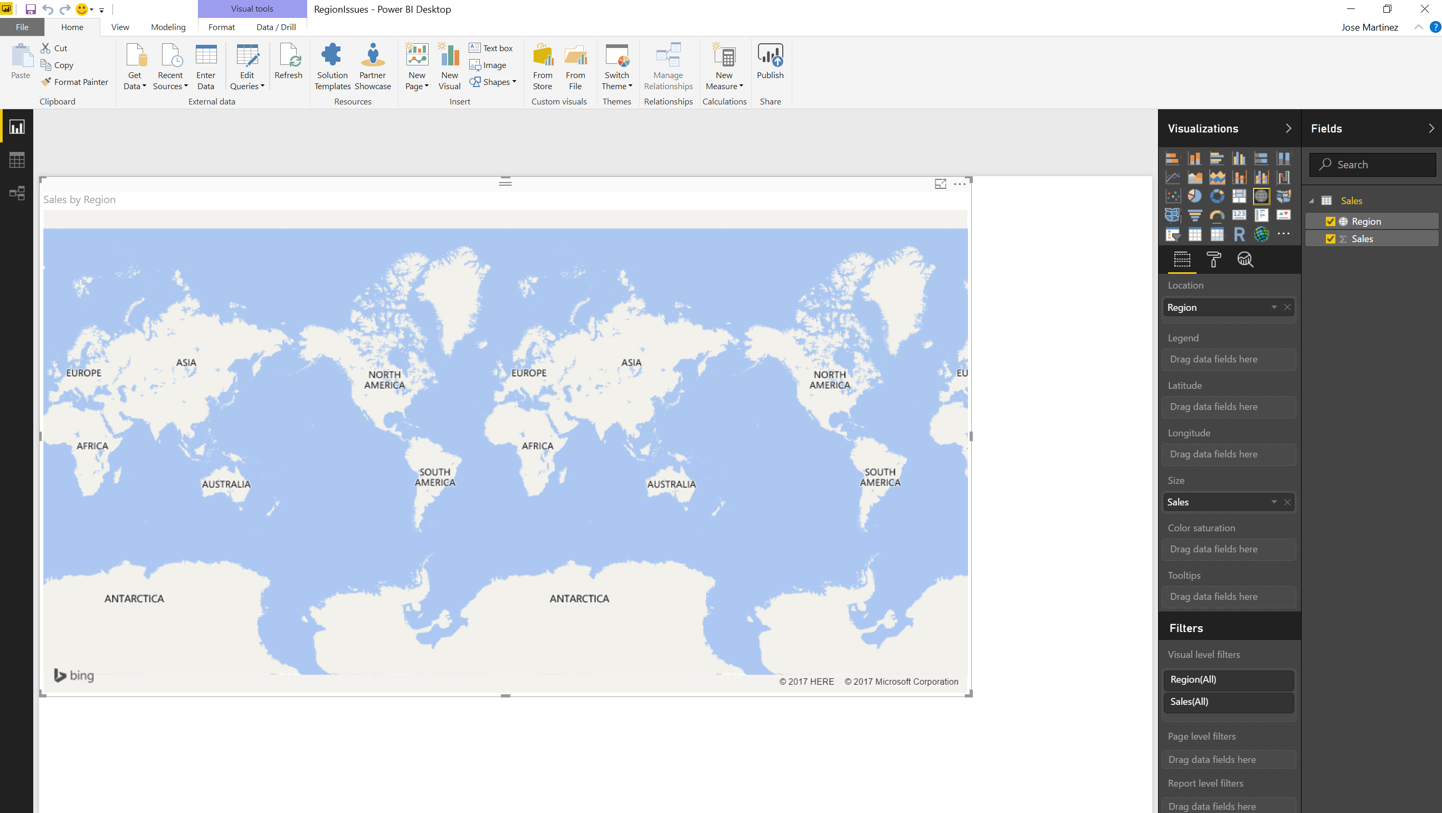This screenshot has width=1442, height=813.
Task: Switch to the Format ribbon tab
Action: 222,27
